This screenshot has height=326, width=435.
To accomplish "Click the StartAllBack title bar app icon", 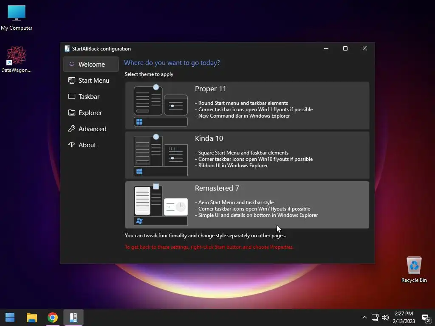I will pyautogui.click(x=67, y=48).
